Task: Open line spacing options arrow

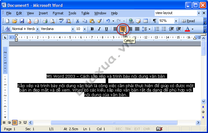Action: point(149,29)
